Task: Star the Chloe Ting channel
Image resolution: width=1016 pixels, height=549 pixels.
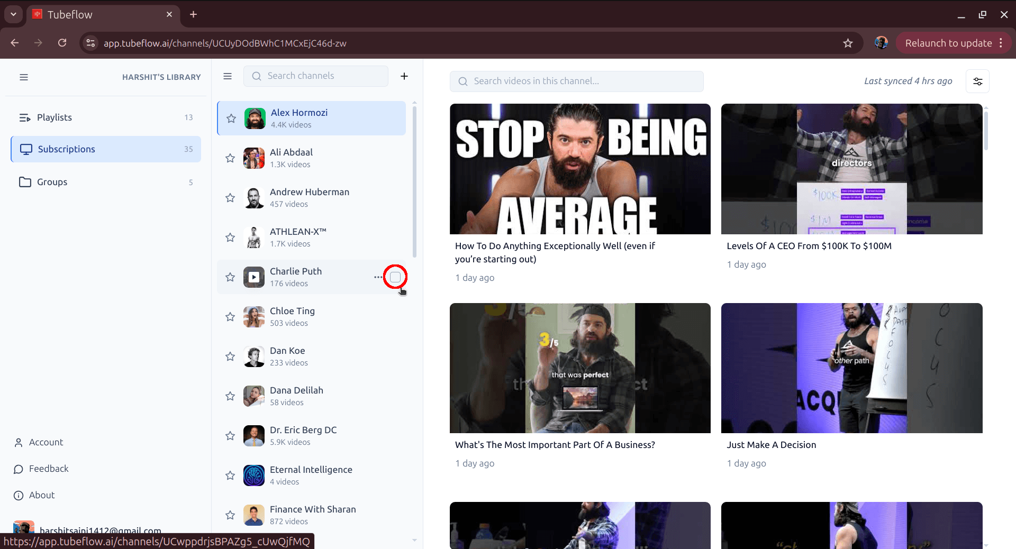Action: 230,316
